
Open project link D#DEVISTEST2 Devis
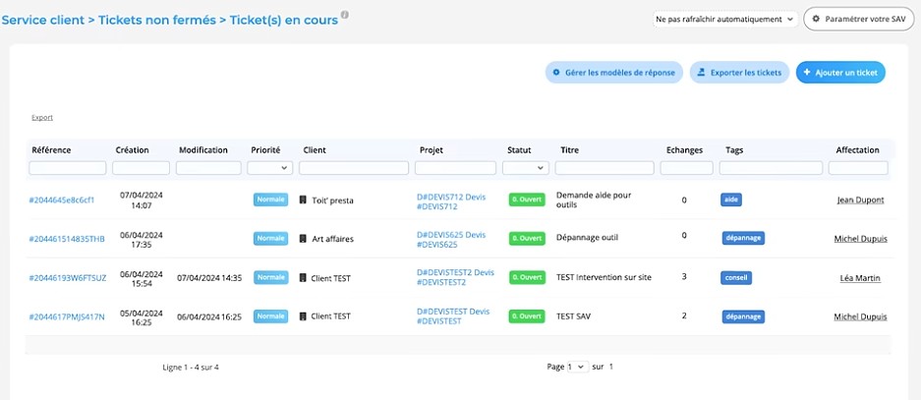(x=455, y=277)
